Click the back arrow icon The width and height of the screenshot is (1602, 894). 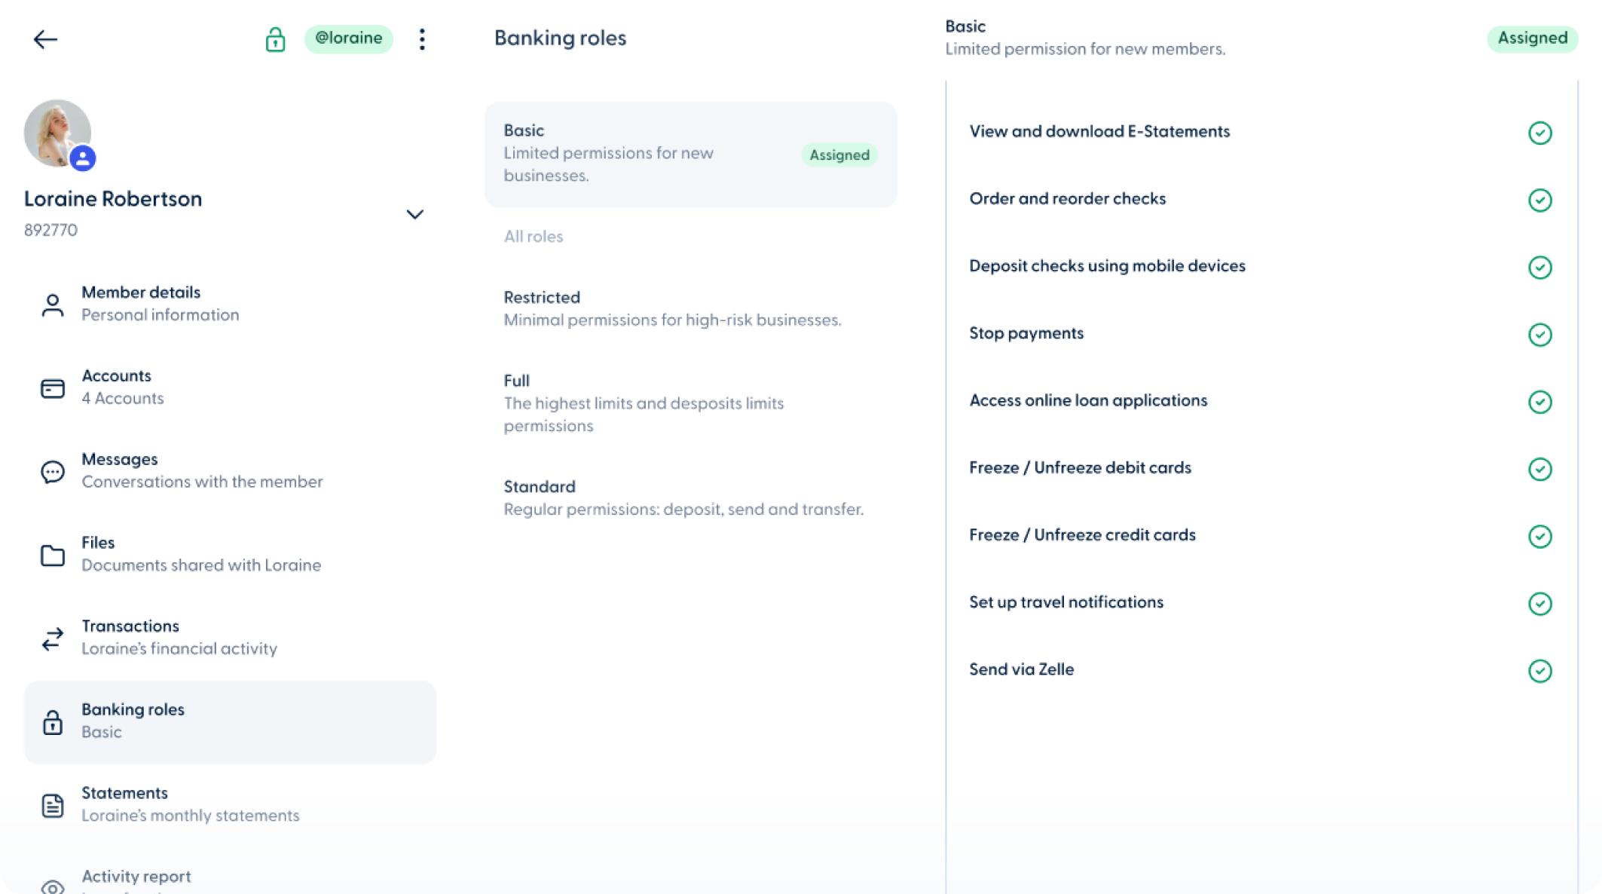[45, 39]
